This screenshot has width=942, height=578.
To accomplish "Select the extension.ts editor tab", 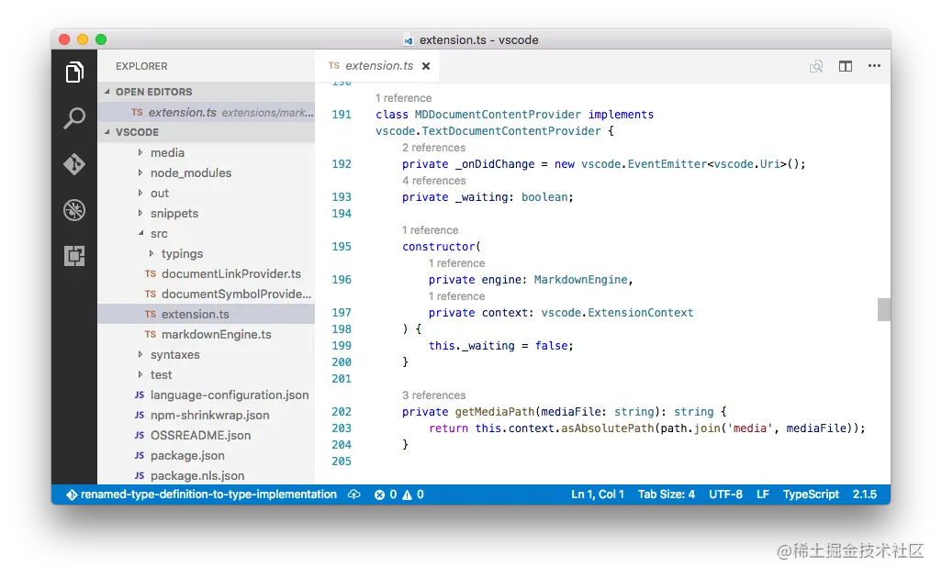I will point(376,66).
